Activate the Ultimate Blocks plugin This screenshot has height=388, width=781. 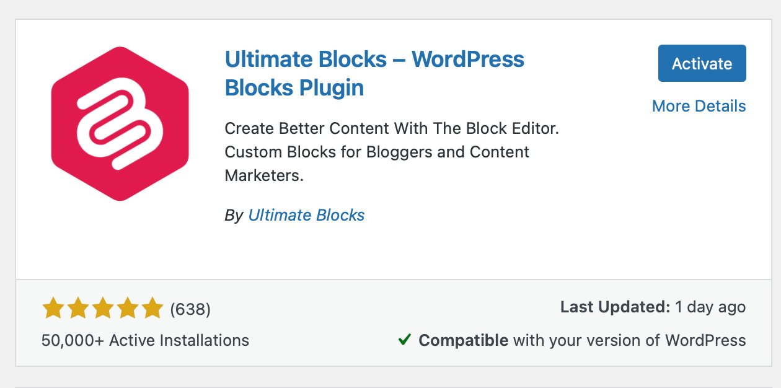(x=702, y=63)
